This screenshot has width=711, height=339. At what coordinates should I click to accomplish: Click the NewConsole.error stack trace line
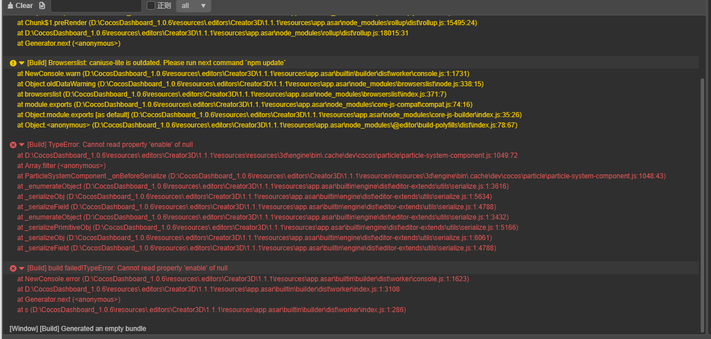243,279
